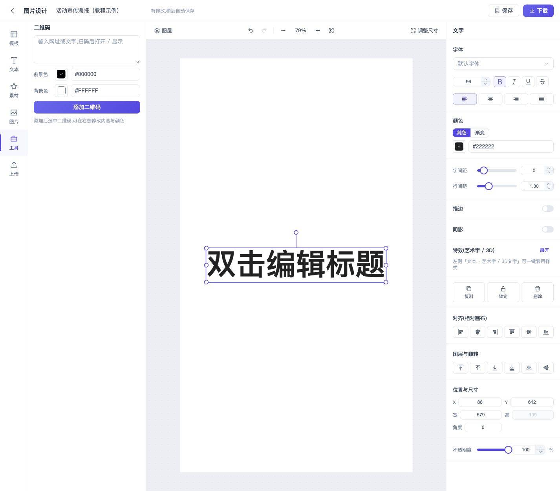The image size is (560, 491).
Task: Go back with the left arrow icon
Action: tap(13, 11)
